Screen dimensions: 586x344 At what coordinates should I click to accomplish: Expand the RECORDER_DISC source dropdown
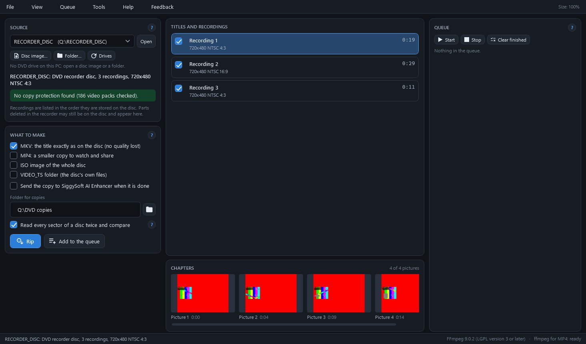tap(72, 42)
